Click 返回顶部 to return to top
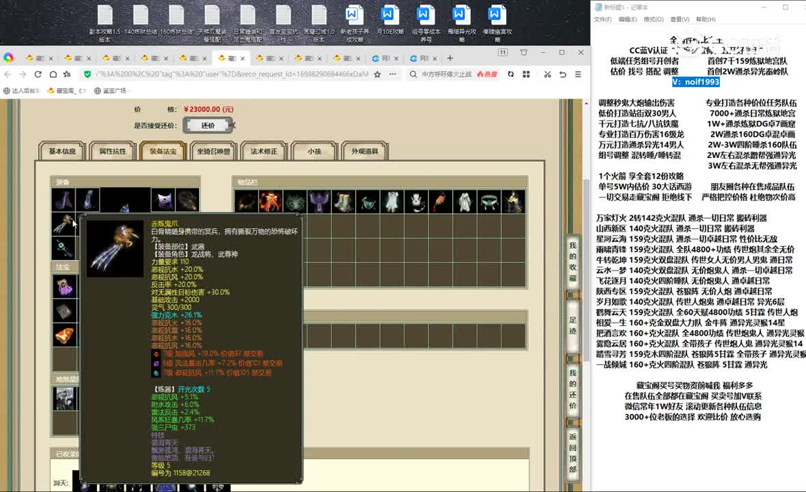The image size is (806, 492). (x=572, y=452)
